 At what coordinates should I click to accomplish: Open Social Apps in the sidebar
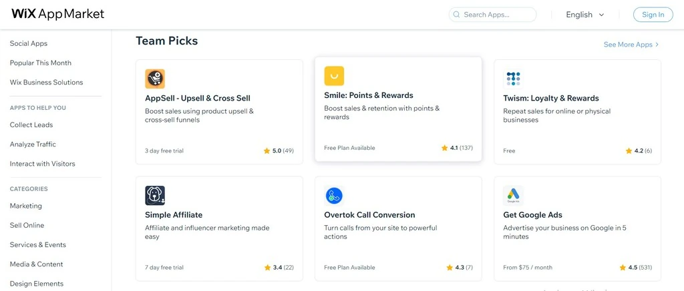coord(29,43)
